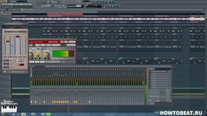Open the mixer input device dropdown
Viewport: 207px width, 116px height.
(x=163, y=69)
